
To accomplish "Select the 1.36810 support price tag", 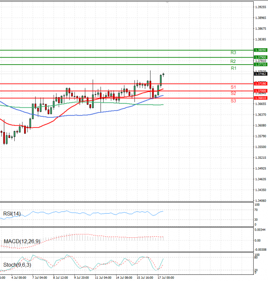I will pyautogui.click(x=261, y=98).
